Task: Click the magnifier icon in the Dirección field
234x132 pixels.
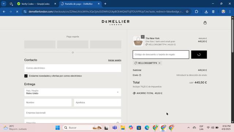Action: (x=118, y=123)
